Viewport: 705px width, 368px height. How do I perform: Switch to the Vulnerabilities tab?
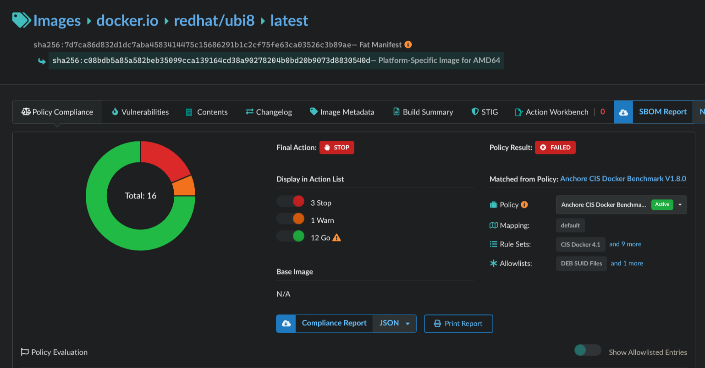tap(140, 112)
